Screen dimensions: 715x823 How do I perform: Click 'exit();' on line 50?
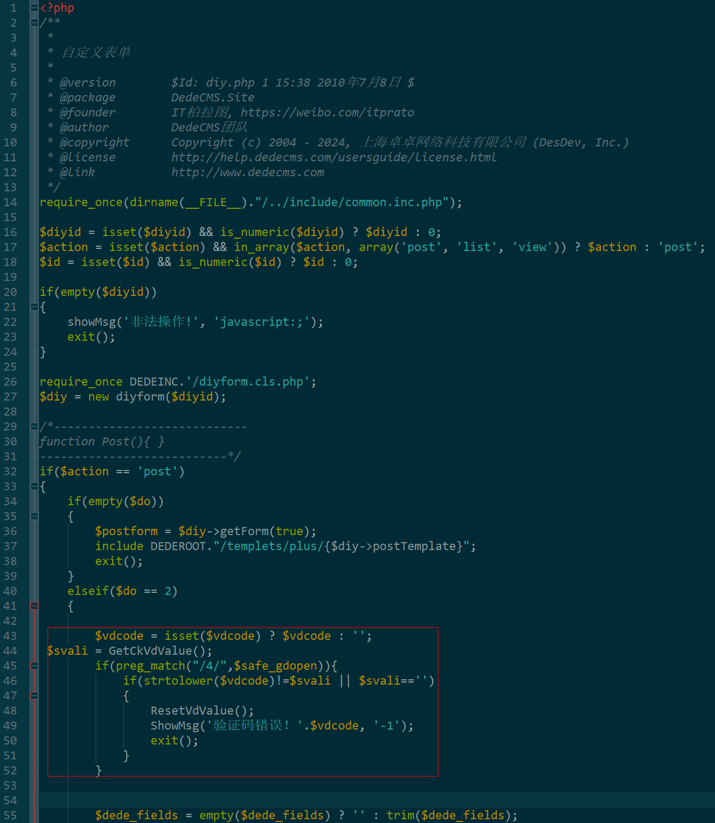(175, 741)
